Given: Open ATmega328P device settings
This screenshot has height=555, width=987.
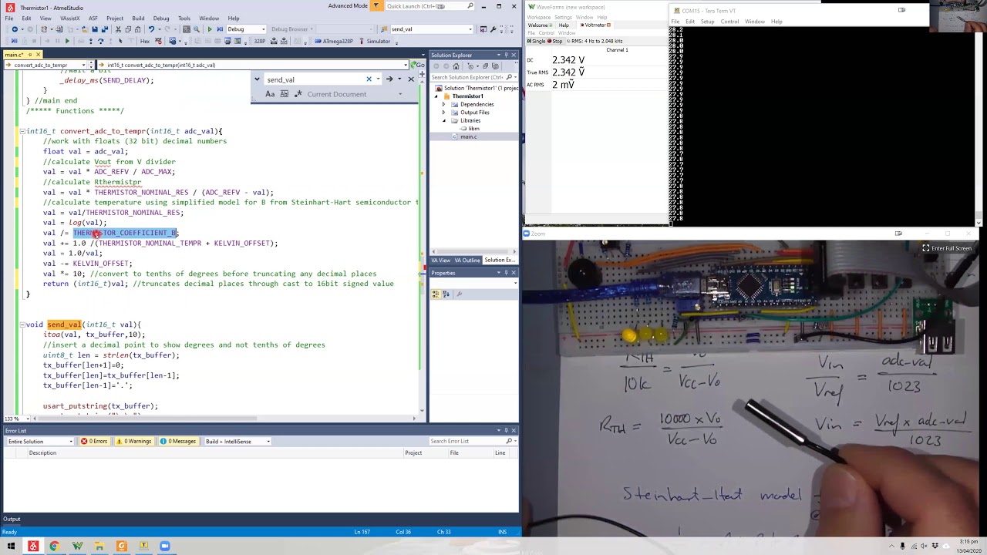Looking at the screenshot, I should coord(334,41).
